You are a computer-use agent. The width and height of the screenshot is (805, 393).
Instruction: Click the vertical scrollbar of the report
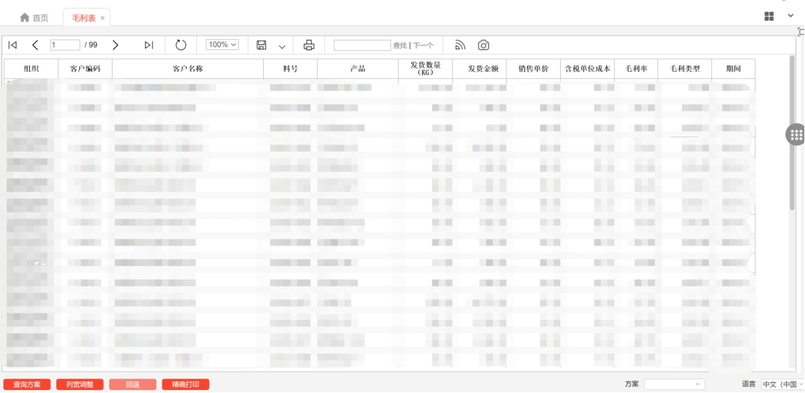[x=792, y=132]
